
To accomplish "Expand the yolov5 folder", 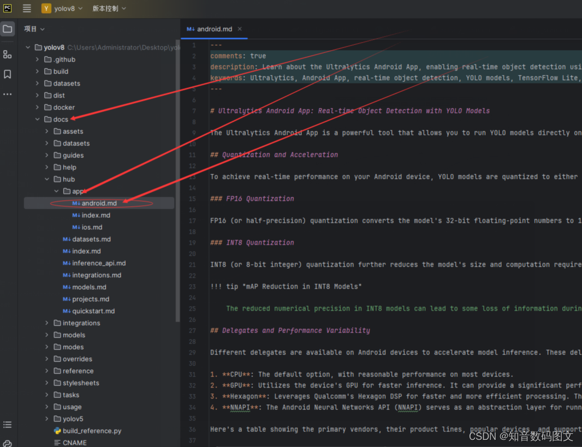I will pyautogui.click(x=47, y=419).
